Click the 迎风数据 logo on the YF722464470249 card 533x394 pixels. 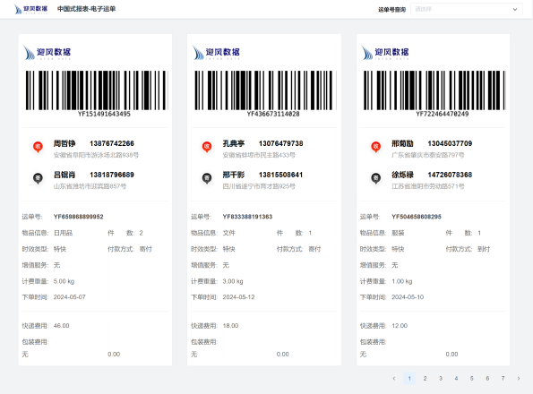click(385, 53)
